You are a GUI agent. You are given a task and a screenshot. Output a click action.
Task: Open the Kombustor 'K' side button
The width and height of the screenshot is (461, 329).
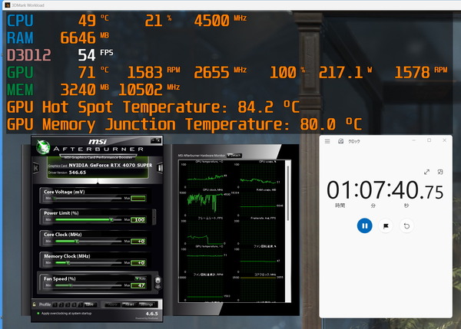coord(36,168)
